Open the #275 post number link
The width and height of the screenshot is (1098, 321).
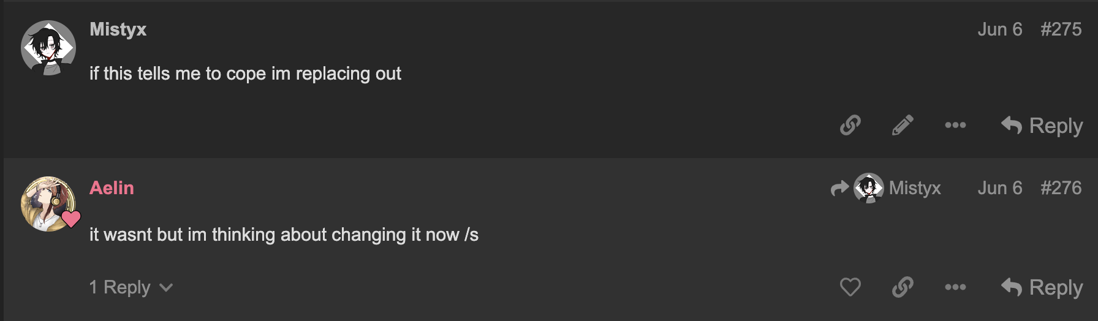pos(1061,29)
